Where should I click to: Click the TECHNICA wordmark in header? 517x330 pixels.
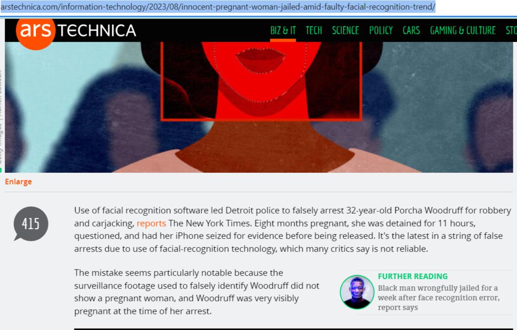[x=97, y=31]
